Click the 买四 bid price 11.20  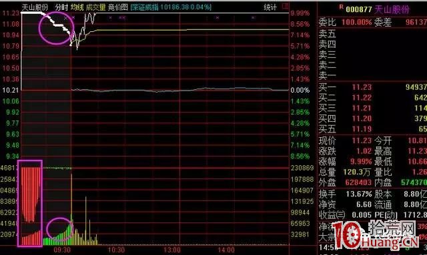point(362,119)
